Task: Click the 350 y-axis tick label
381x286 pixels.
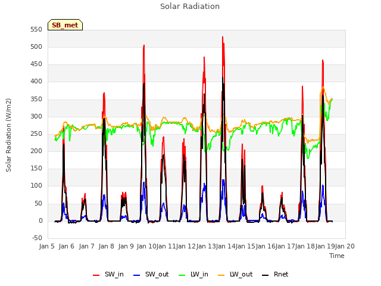Action: (36, 100)
